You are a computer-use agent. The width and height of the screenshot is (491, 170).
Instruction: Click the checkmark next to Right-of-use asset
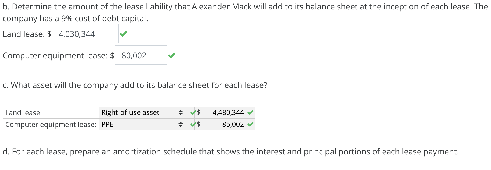192,112
